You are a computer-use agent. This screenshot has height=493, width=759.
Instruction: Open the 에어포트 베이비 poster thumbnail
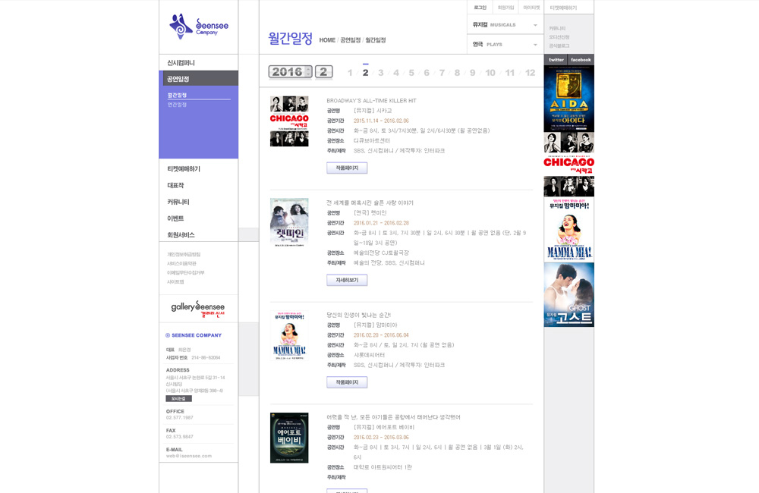click(289, 438)
